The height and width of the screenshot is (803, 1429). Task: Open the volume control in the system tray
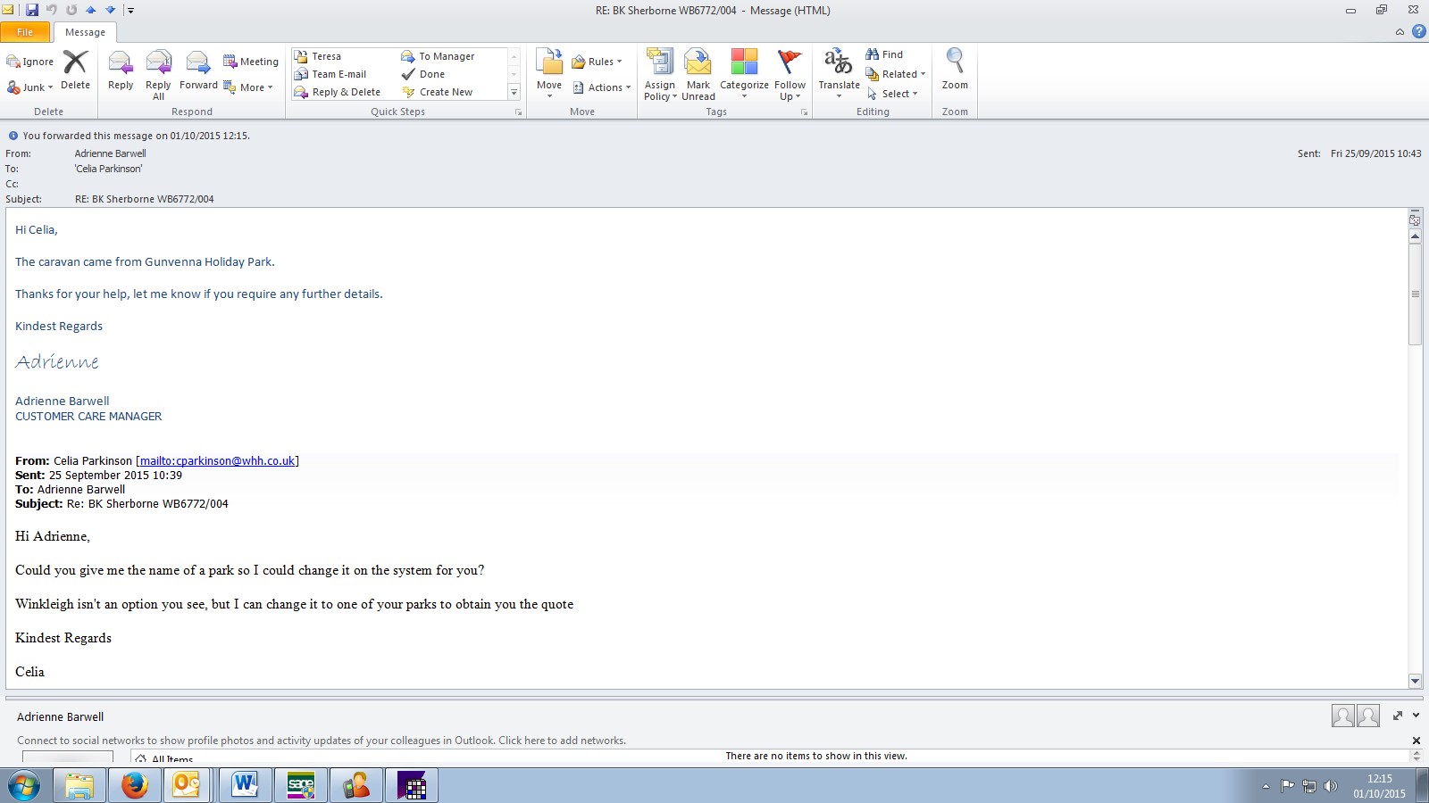(1331, 786)
